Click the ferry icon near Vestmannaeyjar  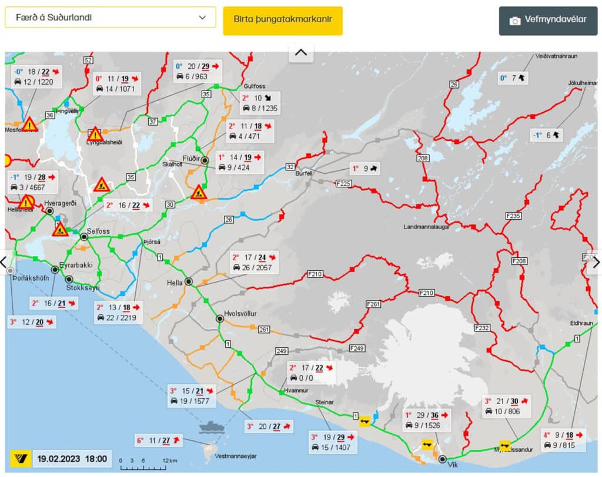click(x=211, y=426)
